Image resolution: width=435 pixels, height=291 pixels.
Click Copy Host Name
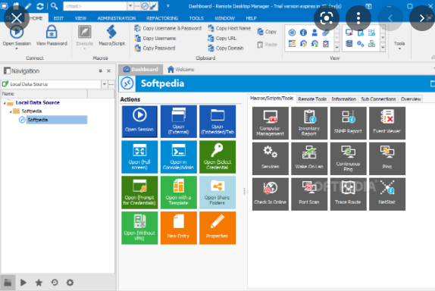click(x=229, y=28)
